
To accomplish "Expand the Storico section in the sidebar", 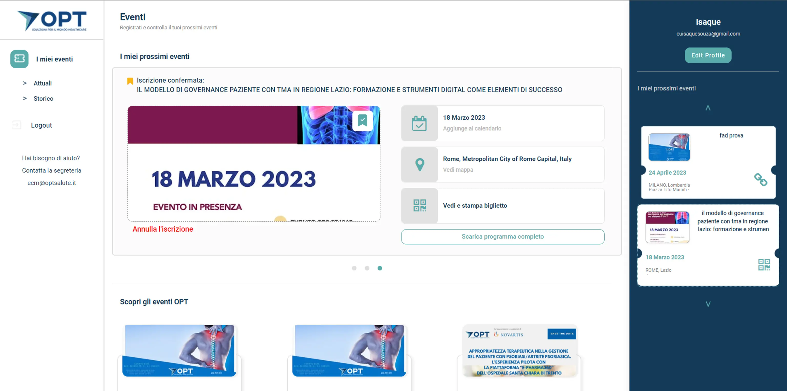I will pyautogui.click(x=43, y=98).
